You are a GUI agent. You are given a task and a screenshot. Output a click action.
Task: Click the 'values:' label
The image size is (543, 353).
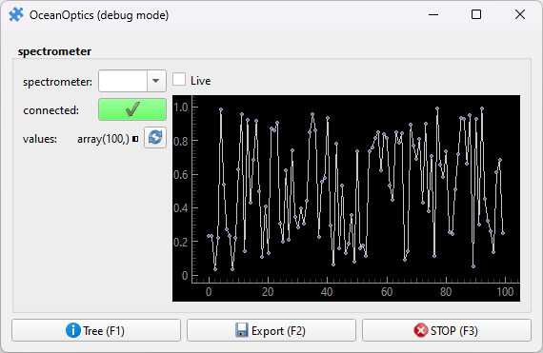pyautogui.click(x=40, y=139)
